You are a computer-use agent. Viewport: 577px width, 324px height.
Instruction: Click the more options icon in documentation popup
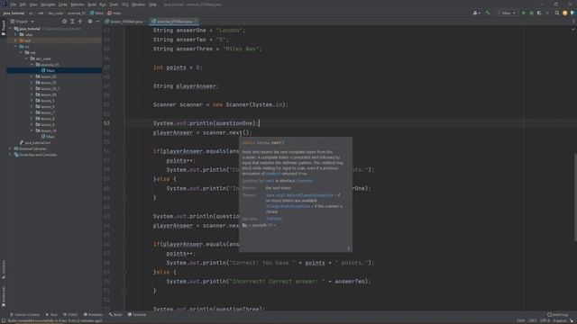pyautogui.click(x=348, y=248)
